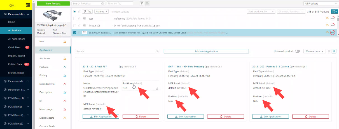339x129 pixels.
Task: Click the magnifier icon in application search
Action: 158,51
